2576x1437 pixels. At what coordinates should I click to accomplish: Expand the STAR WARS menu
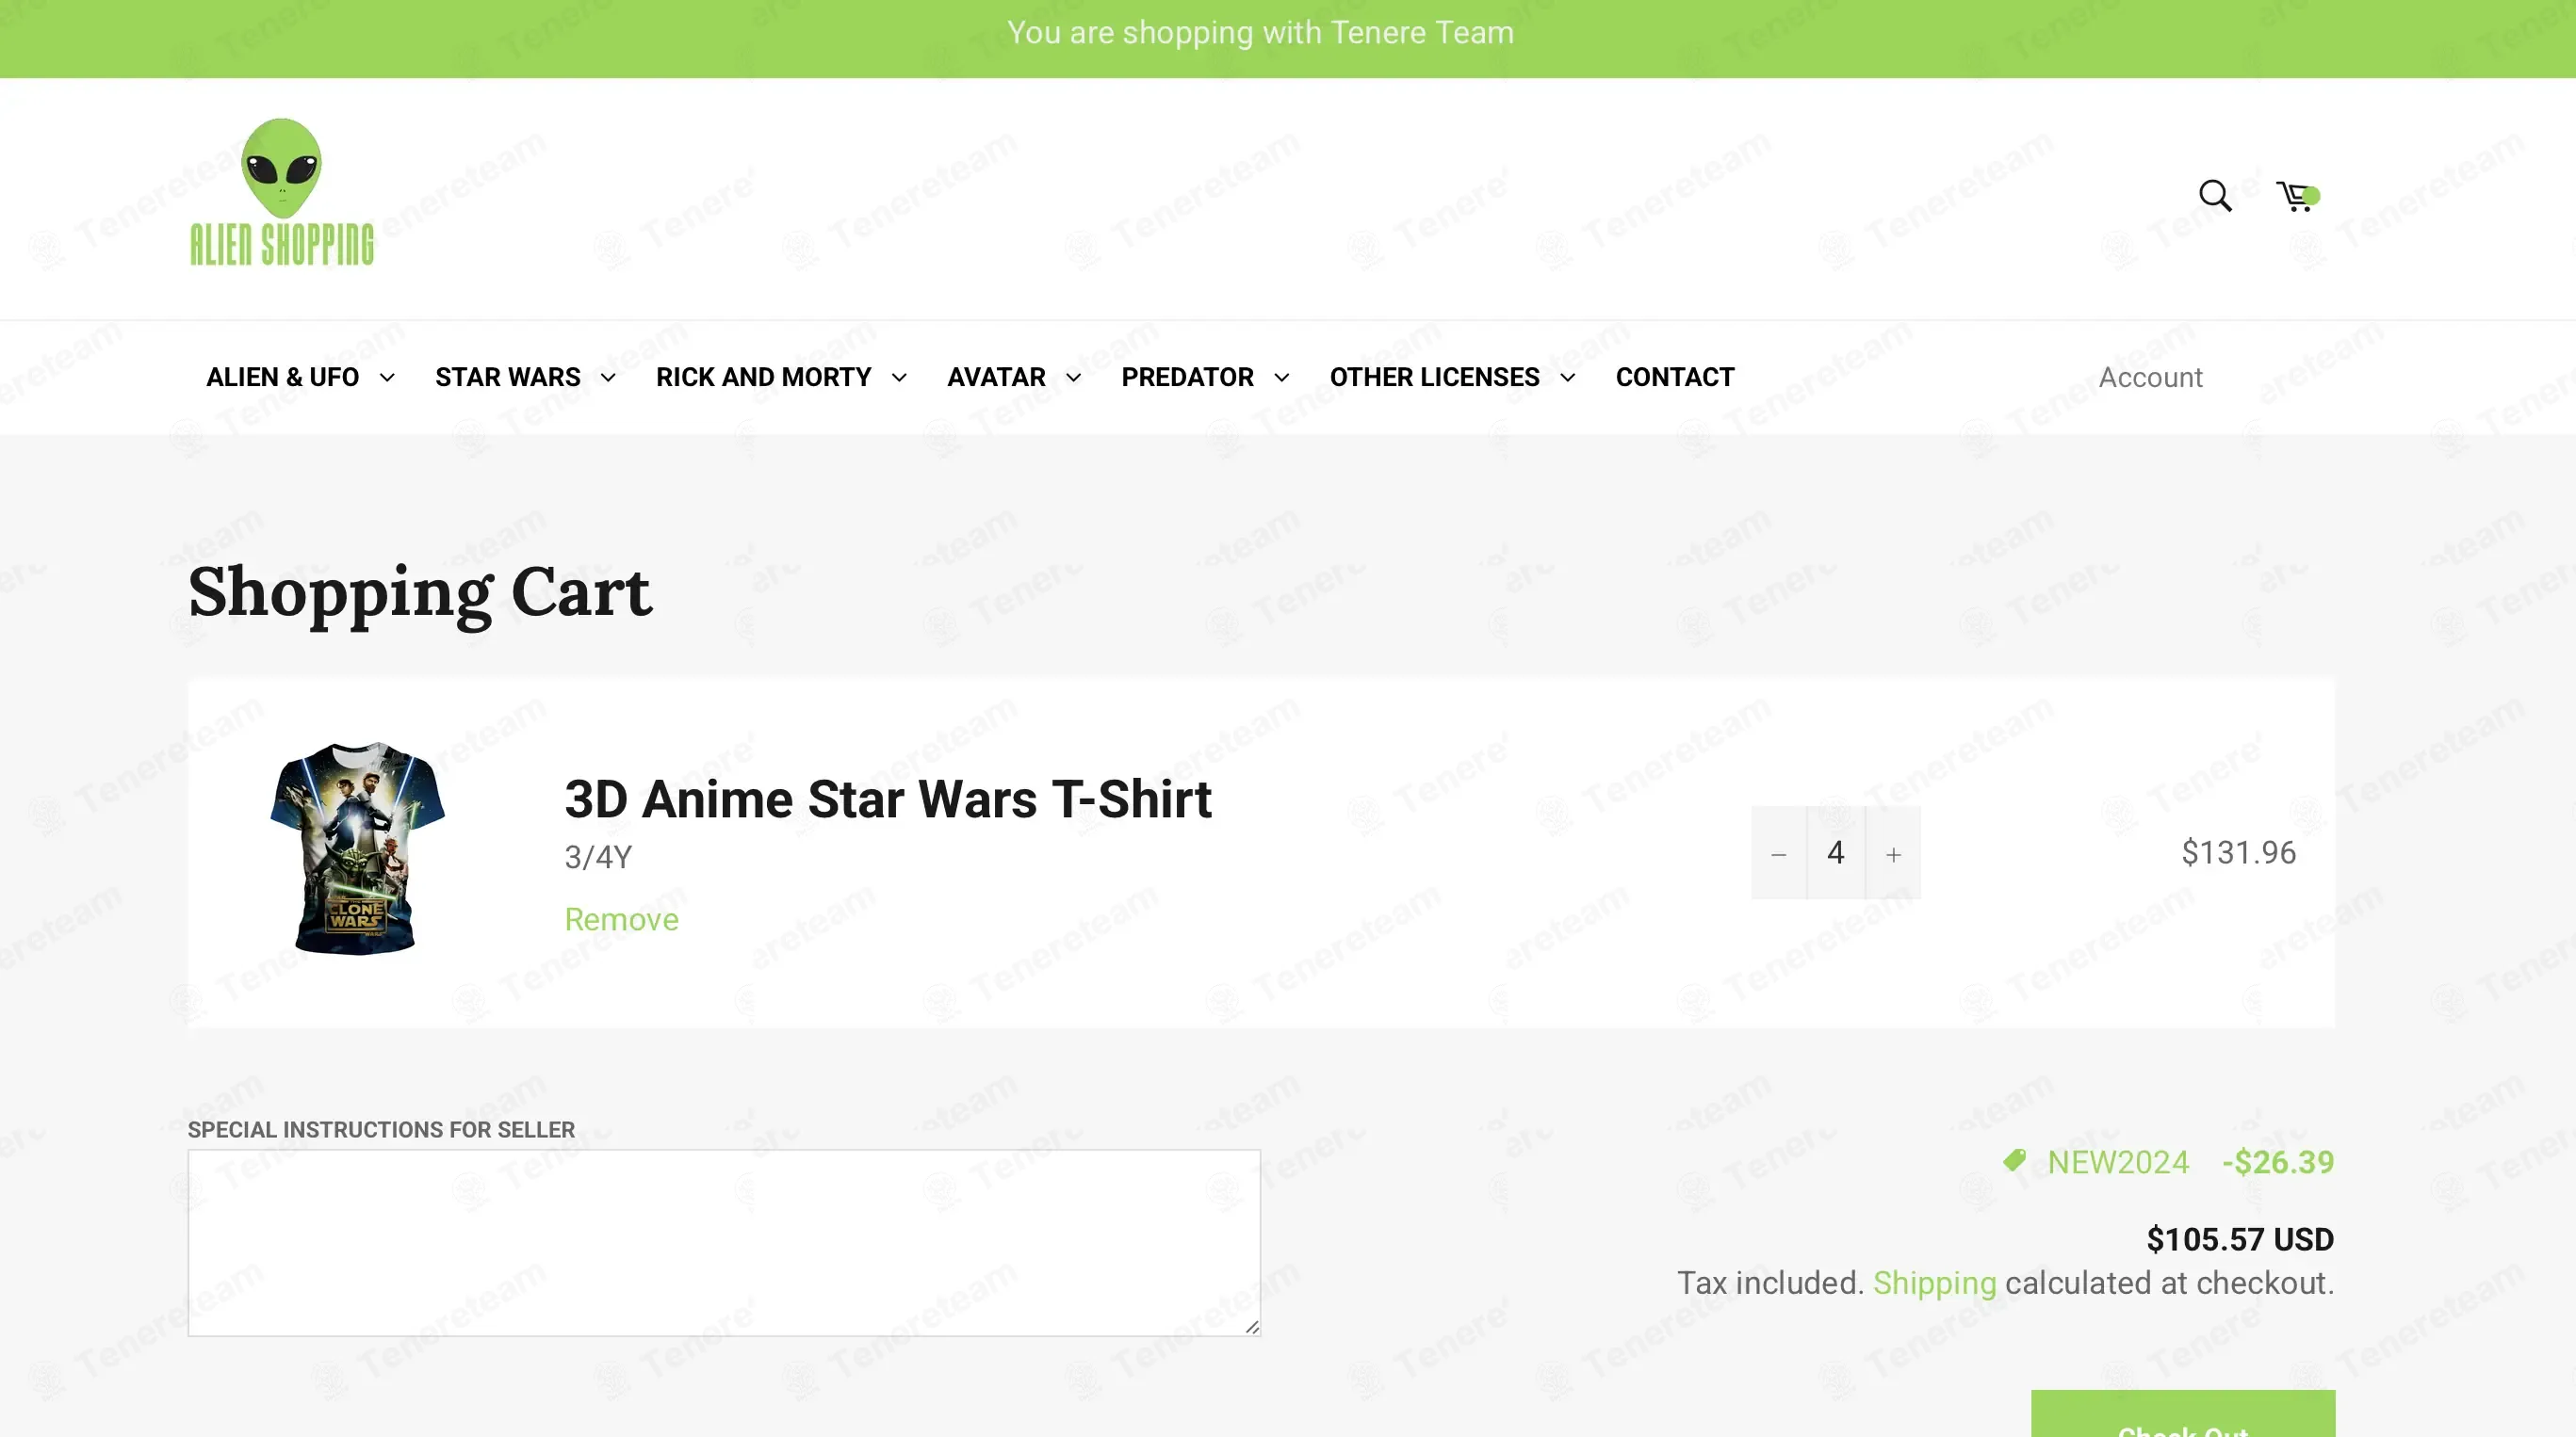[525, 377]
